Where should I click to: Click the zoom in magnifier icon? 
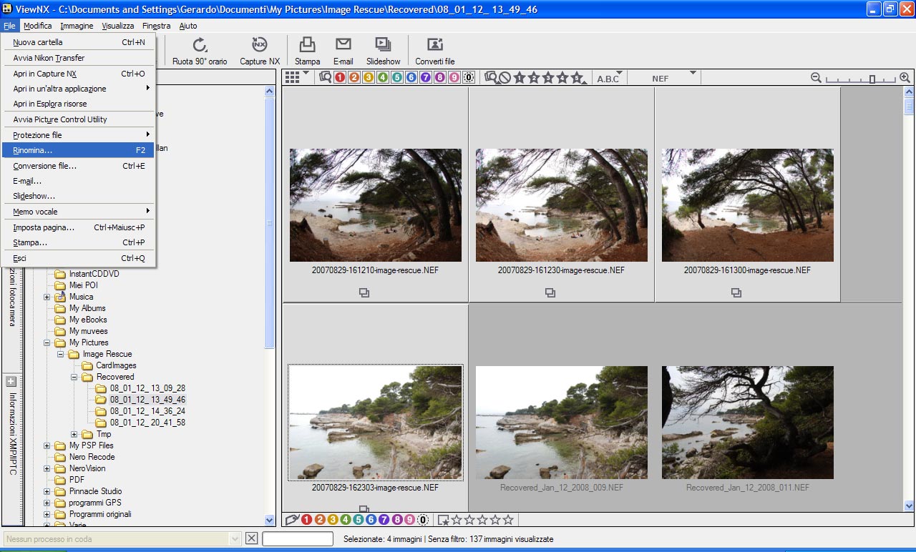905,78
